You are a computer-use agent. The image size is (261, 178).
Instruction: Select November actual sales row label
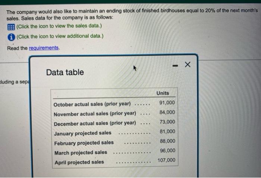[x=95, y=114]
